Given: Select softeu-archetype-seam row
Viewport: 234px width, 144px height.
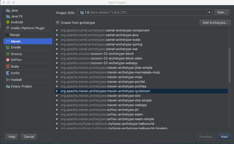Looking at the screenshot, I should pos(141,114).
